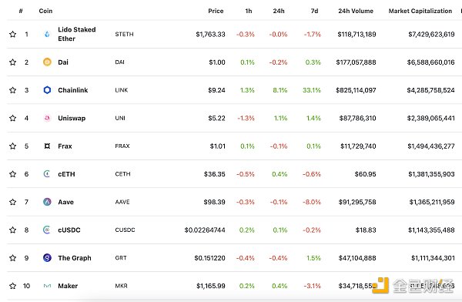The image size is (462, 302).
Task: Click the MKR ticker symbol
Action: (x=121, y=286)
